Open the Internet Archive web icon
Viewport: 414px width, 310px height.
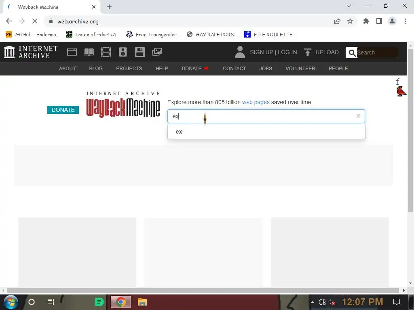(72, 52)
